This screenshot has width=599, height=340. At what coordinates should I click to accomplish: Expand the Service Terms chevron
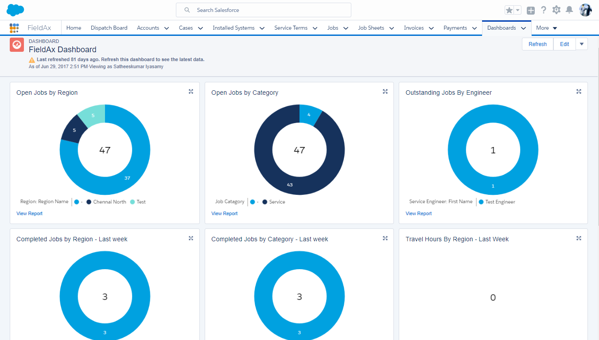point(315,28)
